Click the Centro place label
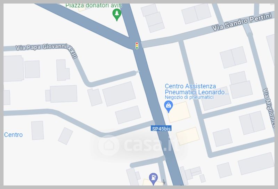Image resolution: width=278 pixels, height=189 pixels. [13, 135]
